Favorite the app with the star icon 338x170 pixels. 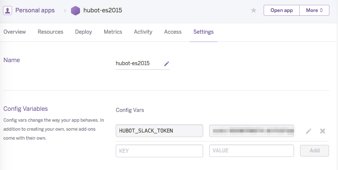pos(254,10)
